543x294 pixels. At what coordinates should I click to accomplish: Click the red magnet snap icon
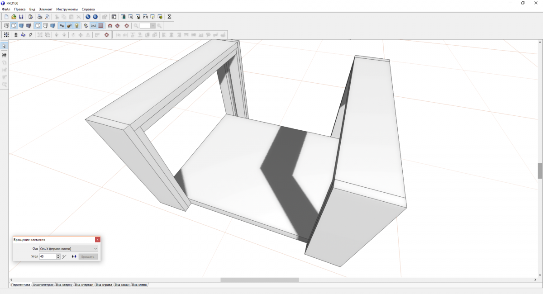click(x=110, y=26)
